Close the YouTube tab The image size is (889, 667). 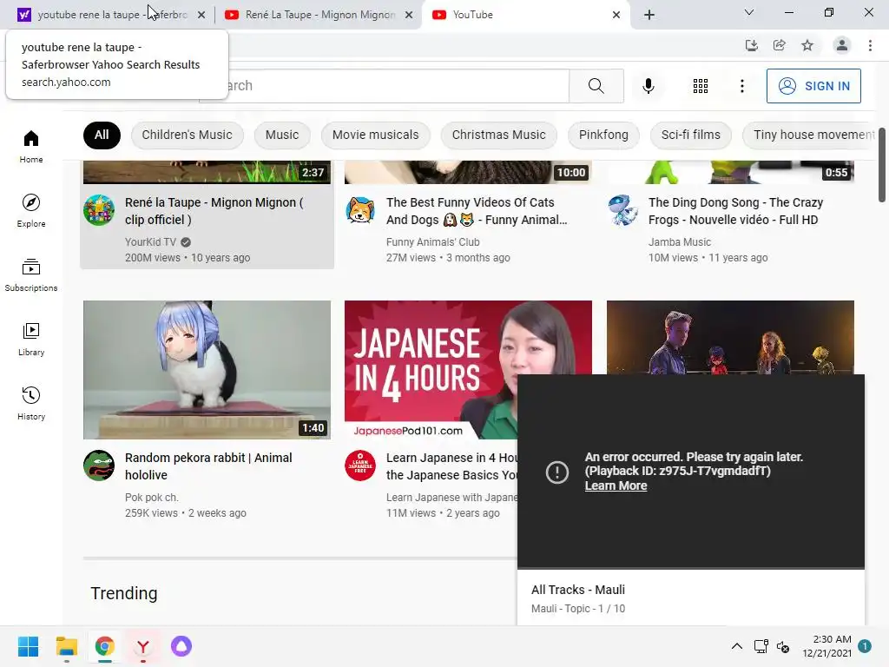click(x=616, y=15)
